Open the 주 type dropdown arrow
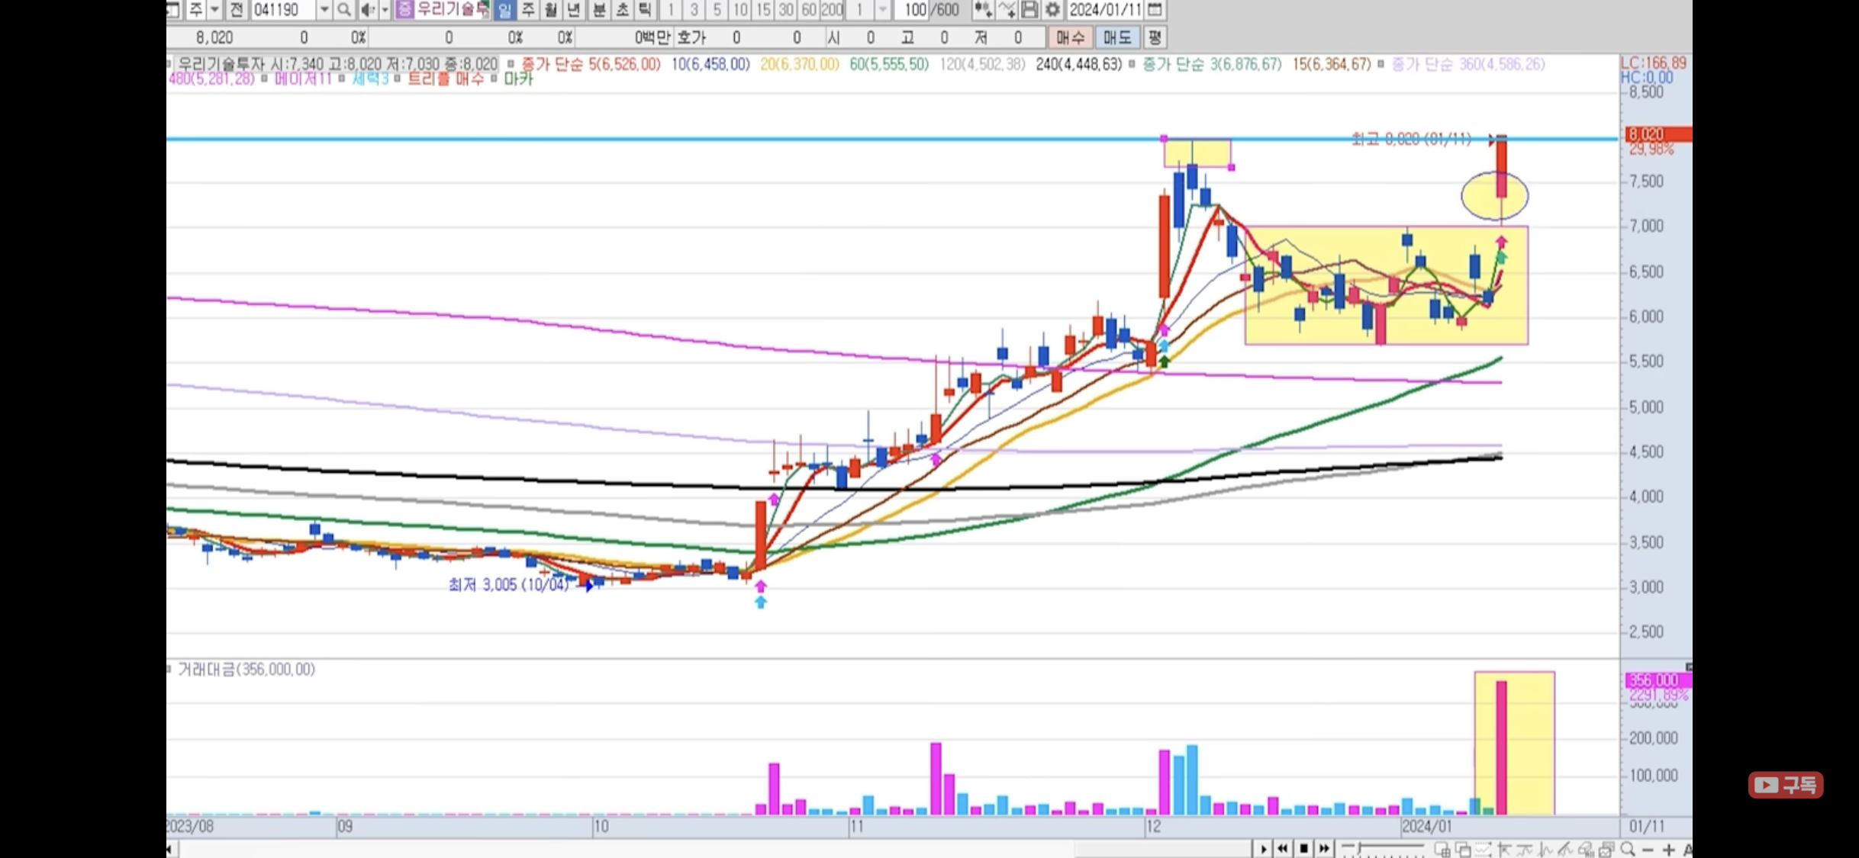1859x858 pixels. [215, 10]
